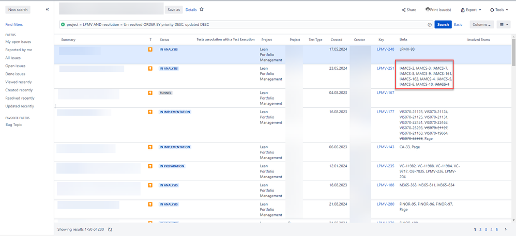Switch to Basic search mode
Screen dimensions: 516x236
coord(458,25)
